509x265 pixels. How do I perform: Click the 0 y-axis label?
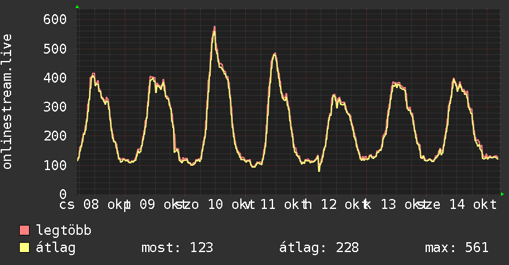63,194
